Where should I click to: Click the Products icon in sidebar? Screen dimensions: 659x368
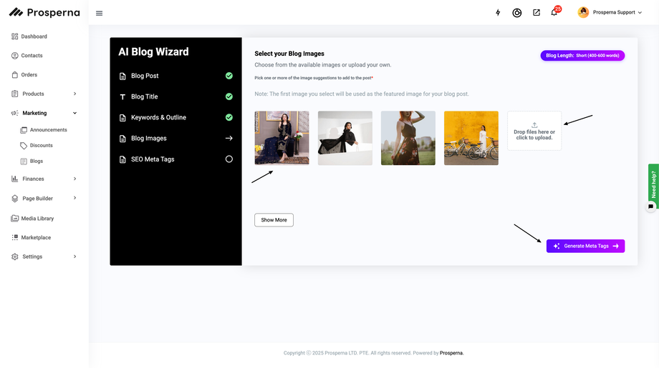tap(15, 94)
